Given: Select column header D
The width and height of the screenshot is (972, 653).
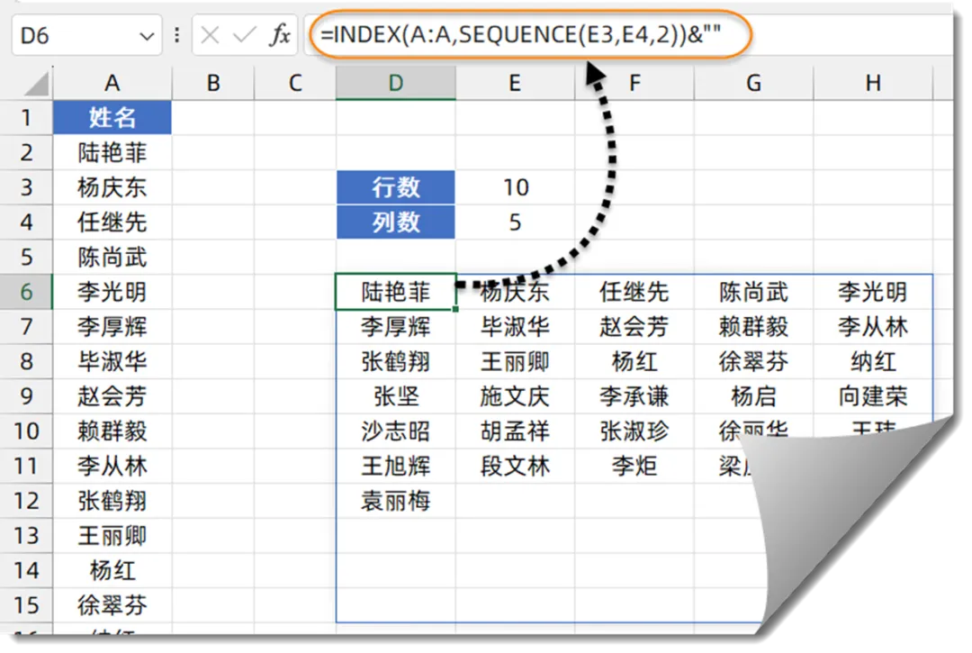Looking at the screenshot, I should click(395, 82).
